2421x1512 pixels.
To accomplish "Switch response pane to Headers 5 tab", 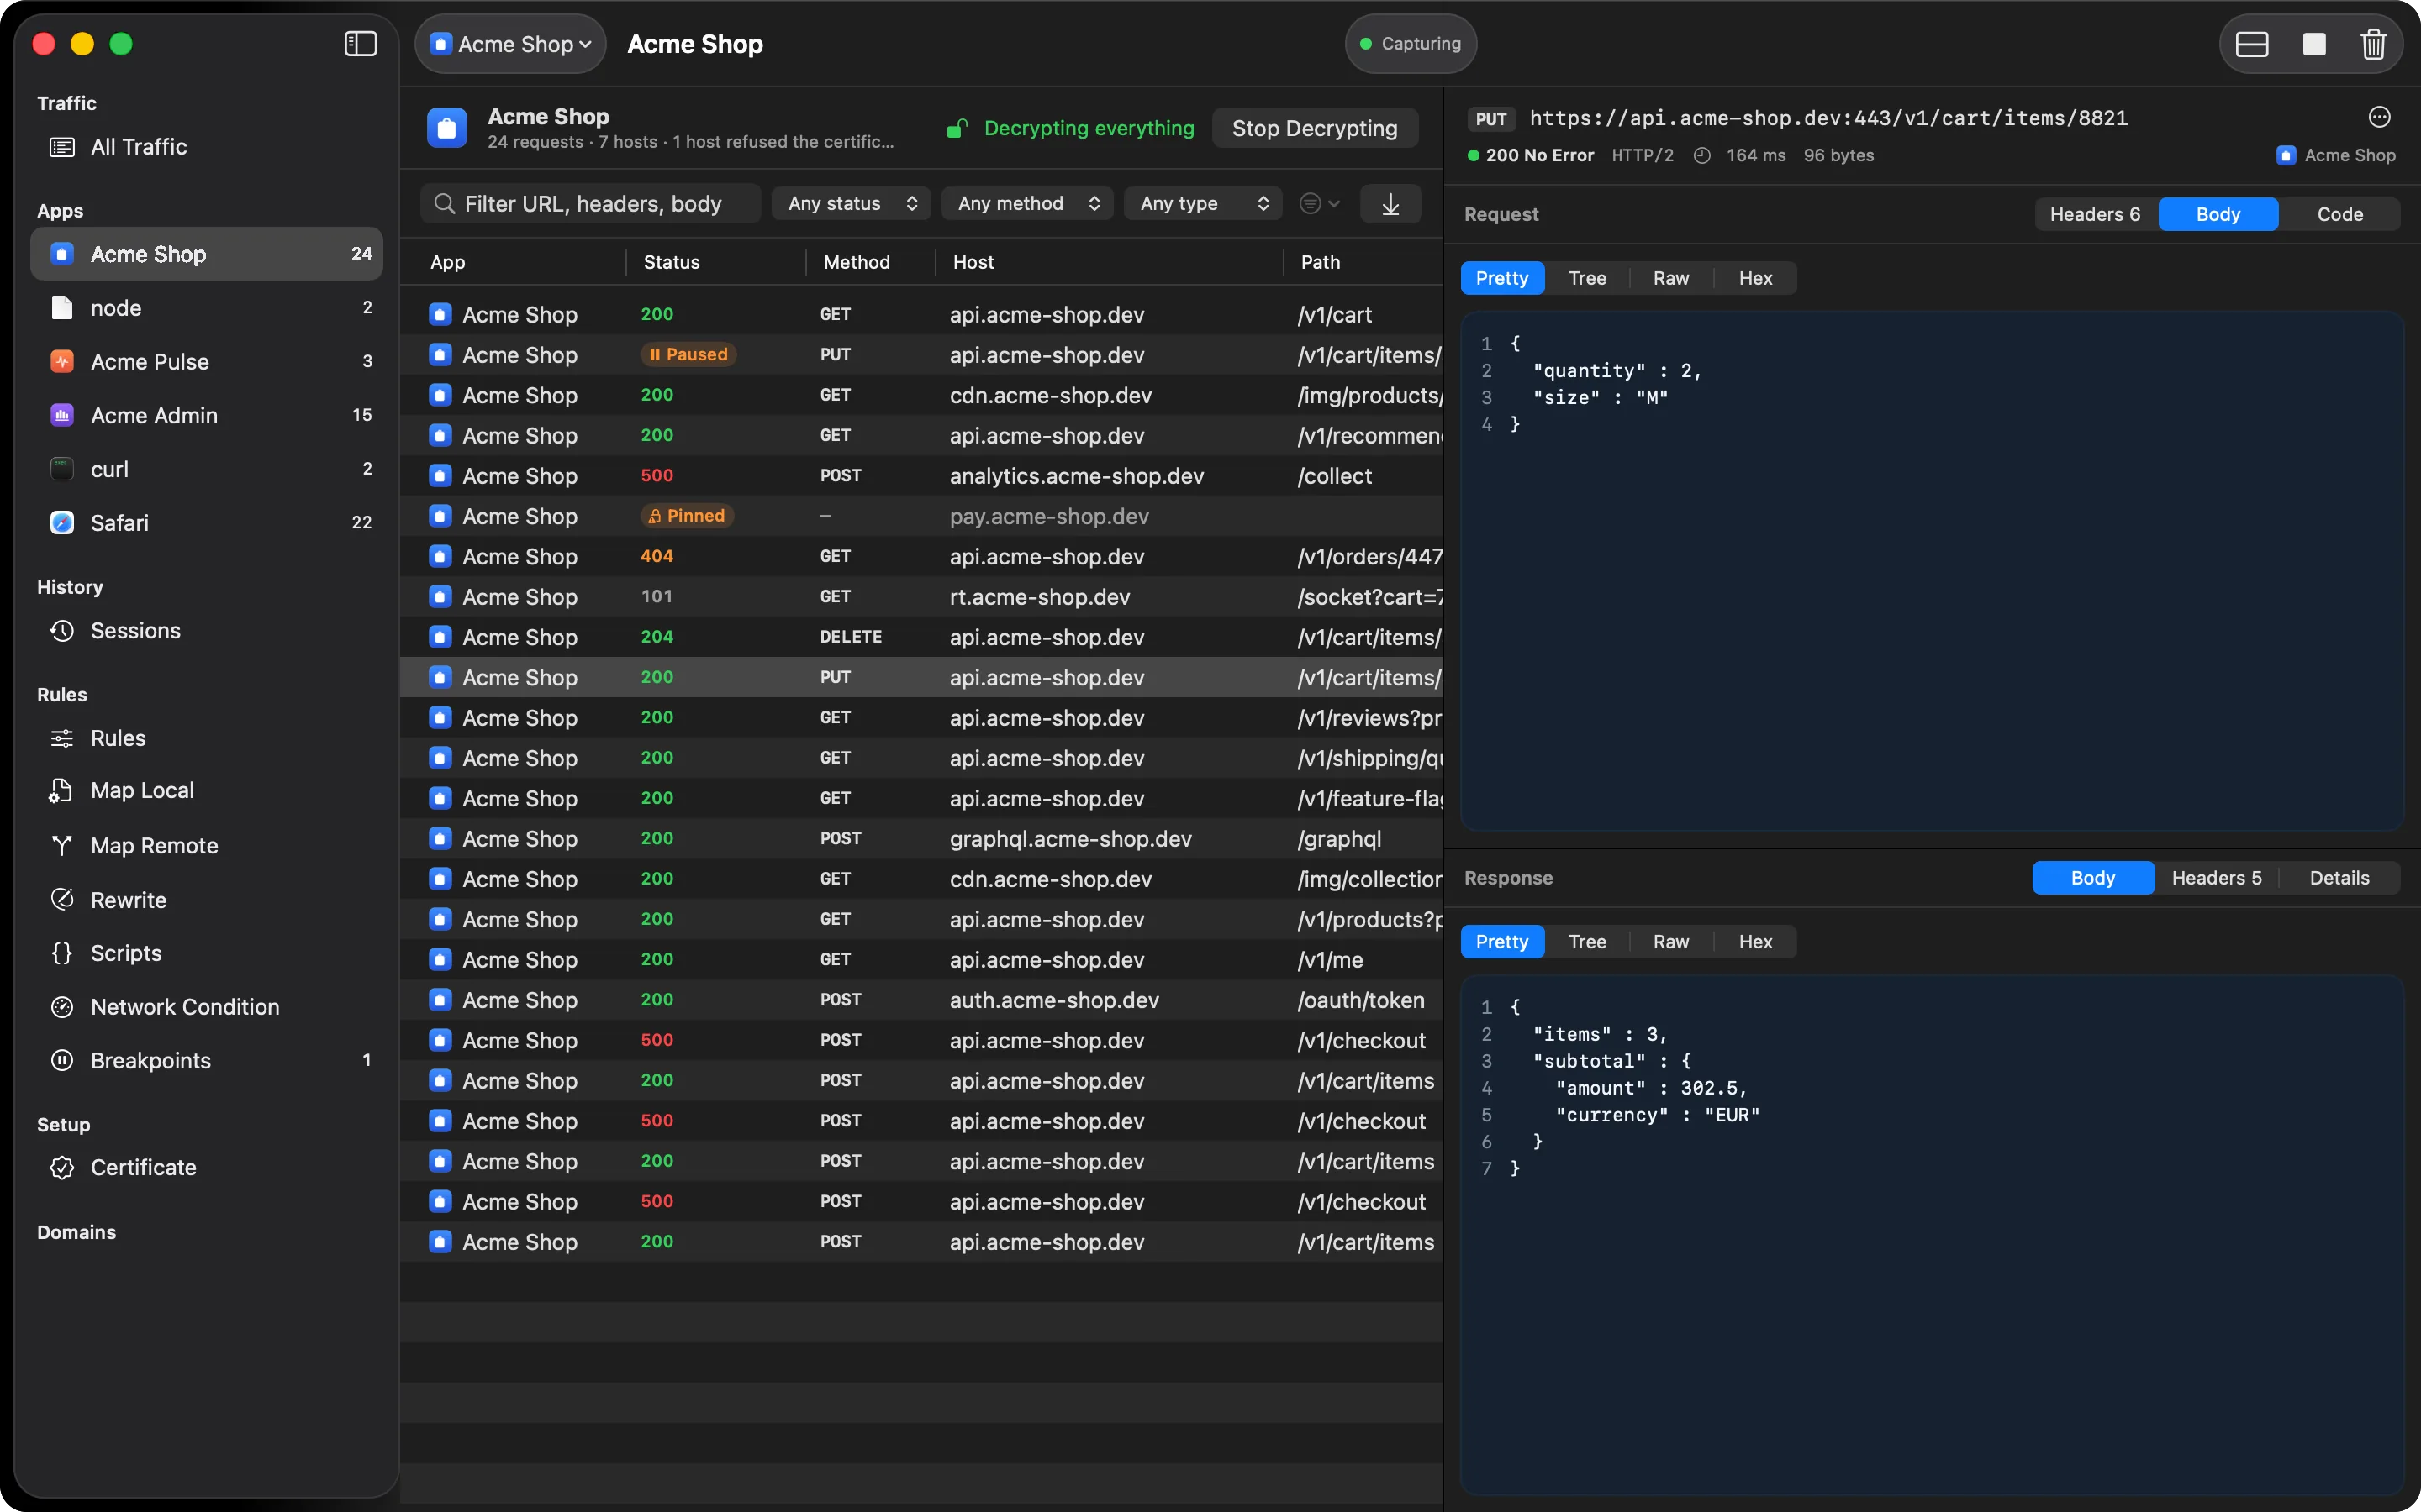I will [2217, 878].
